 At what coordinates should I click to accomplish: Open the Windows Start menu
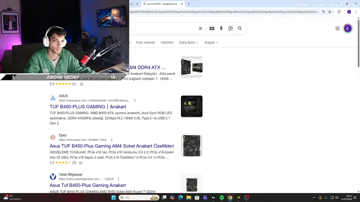(x=114, y=198)
